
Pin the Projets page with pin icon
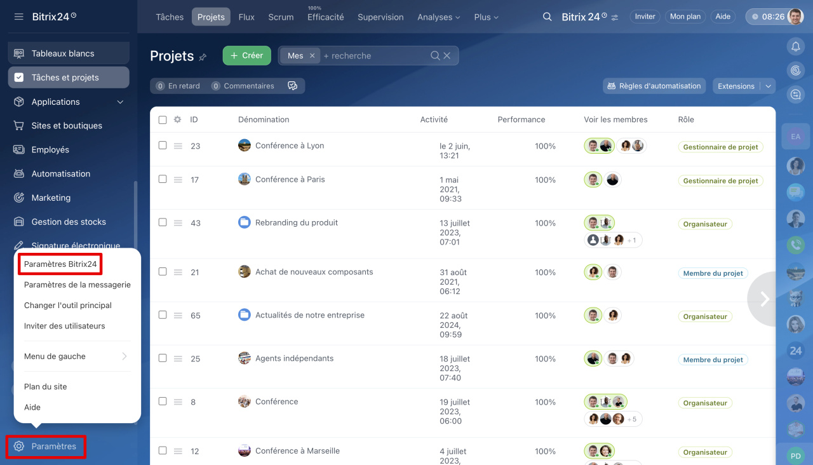click(x=203, y=57)
